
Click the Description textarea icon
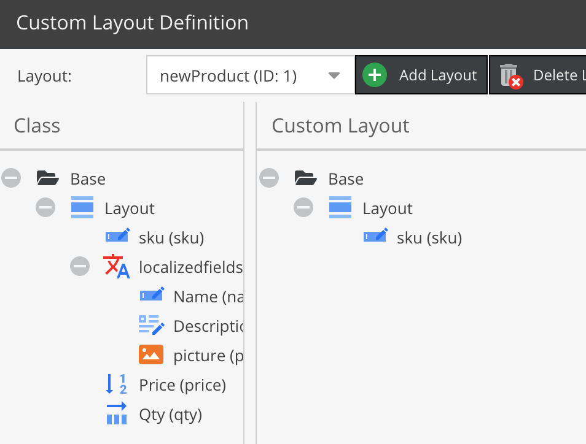click(151, 325)
